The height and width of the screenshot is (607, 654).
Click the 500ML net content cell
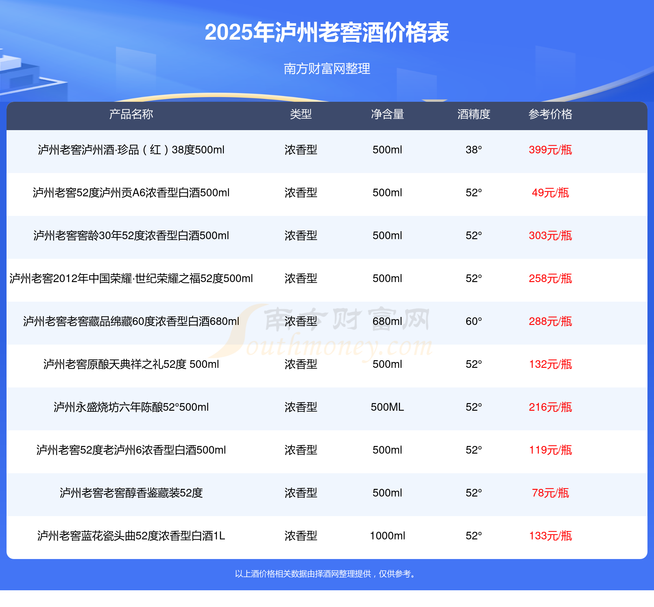click(387, 407)
